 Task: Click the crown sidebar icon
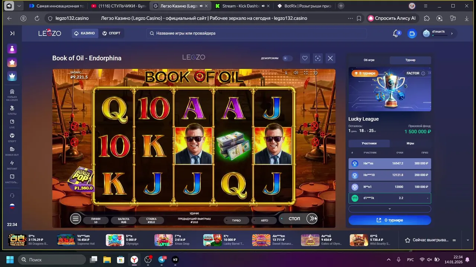click(12, 76)
